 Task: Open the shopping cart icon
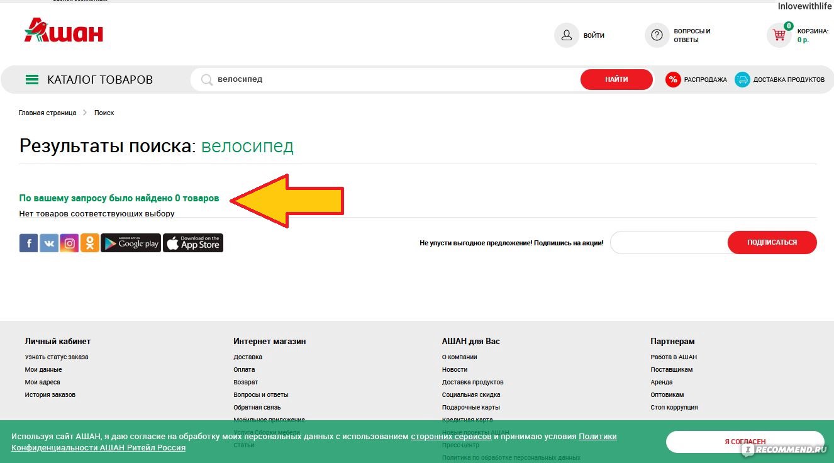pyautogui.click(x=779, y=35)
